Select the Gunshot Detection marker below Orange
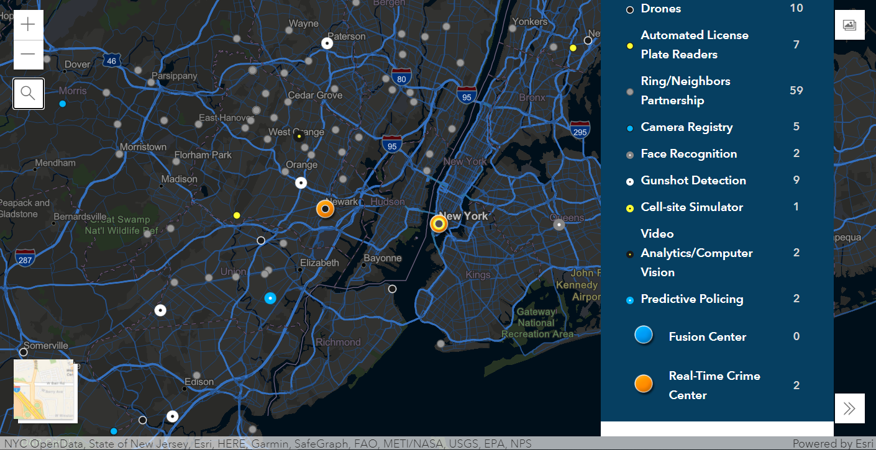 coord(301,182)
